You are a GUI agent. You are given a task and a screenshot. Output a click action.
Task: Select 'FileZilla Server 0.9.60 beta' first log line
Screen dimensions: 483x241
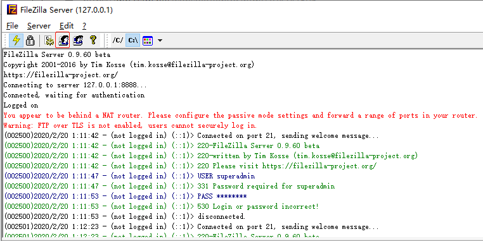[56, 55]
